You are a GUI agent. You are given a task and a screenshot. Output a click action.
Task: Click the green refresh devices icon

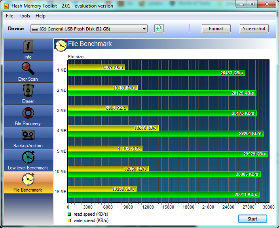coord(159,28)
